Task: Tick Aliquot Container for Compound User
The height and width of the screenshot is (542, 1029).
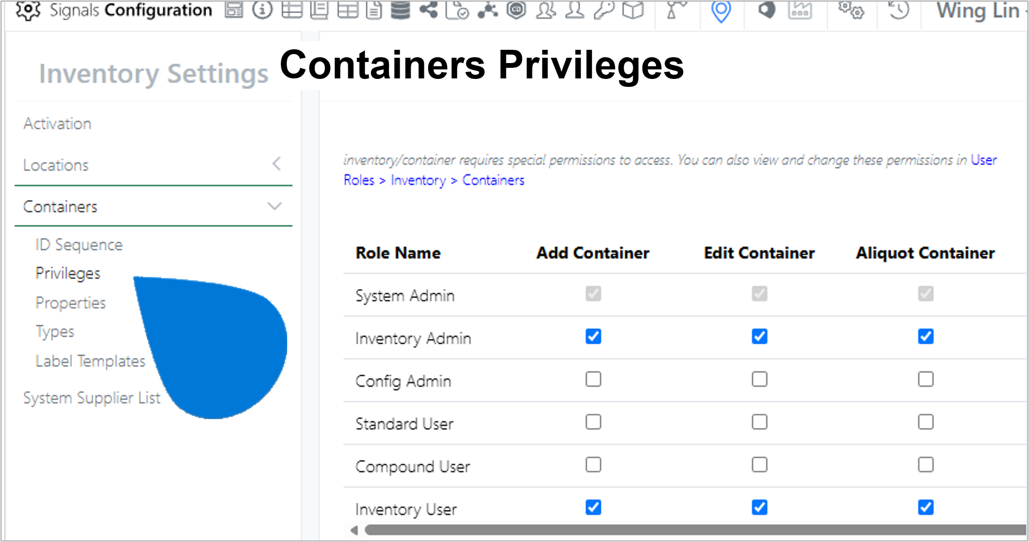Action: [926, 465]
